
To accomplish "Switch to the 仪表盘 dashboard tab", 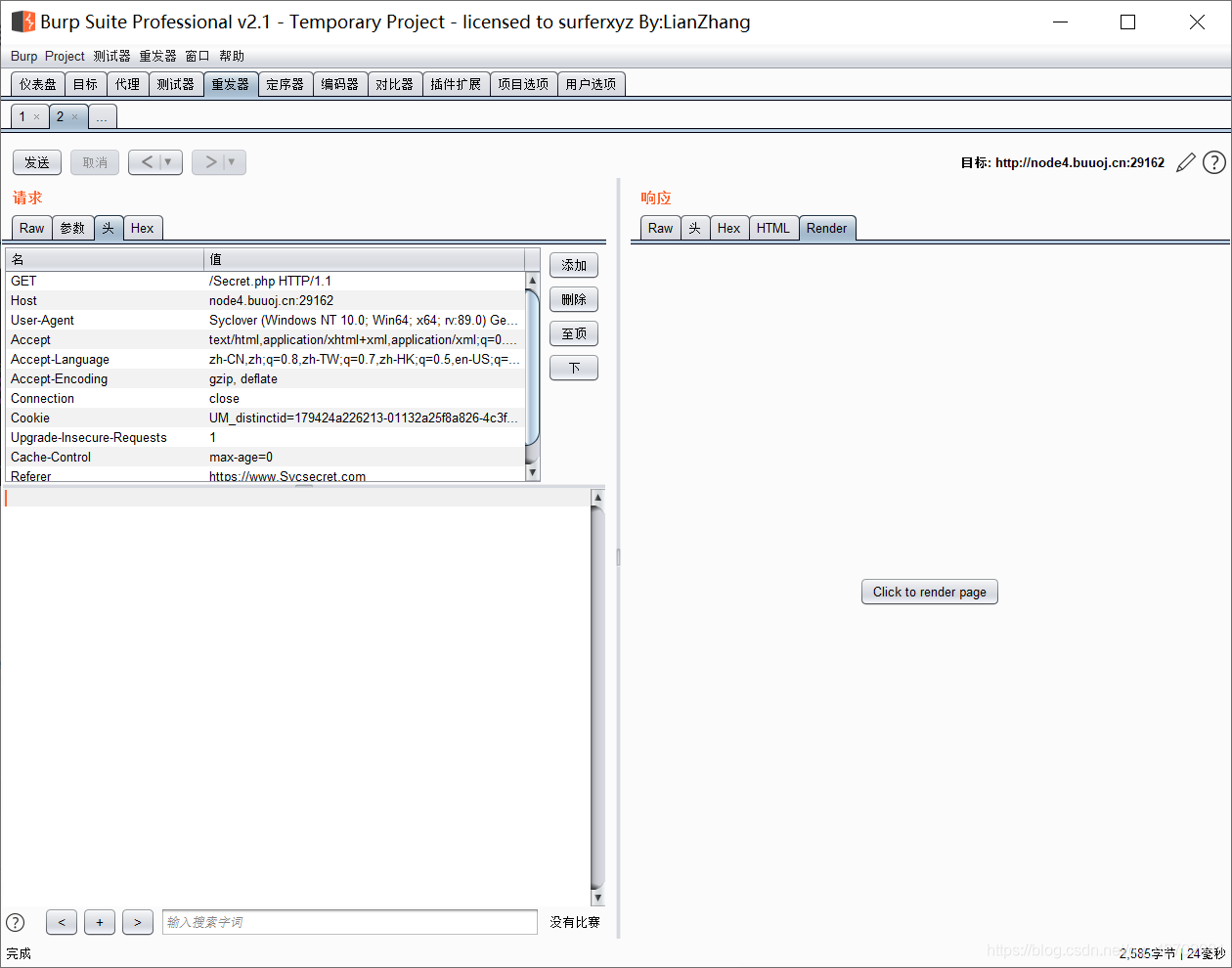I will [x=38, y=84].
